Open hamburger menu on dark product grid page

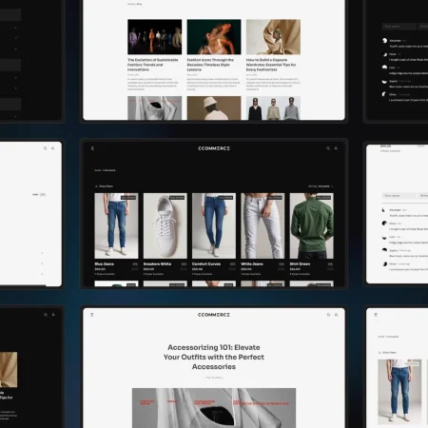coord(92,148)
